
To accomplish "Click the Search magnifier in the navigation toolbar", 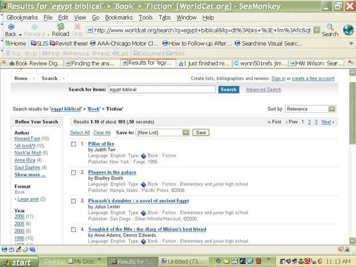I will [330, 27].
